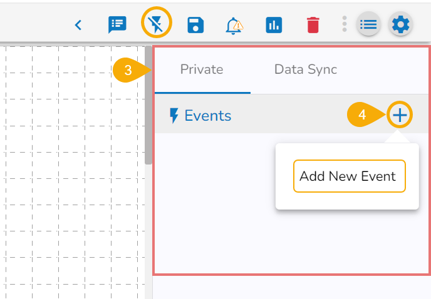Click the orange step 3 marker
The width and height of the screenshot is (431, 299).
coord(129,71)
